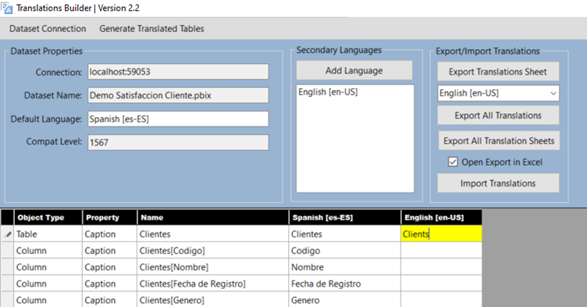Click the Translations Builder app icon
Viewport: 587px width, 307px height.
pos(7,8)
